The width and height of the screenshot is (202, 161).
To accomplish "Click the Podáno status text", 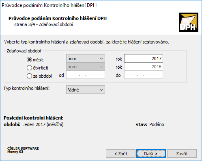I will click(x=157, y=124).
